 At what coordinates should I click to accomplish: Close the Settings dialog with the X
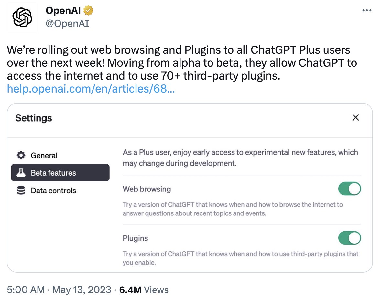click(x=355, y=117)
